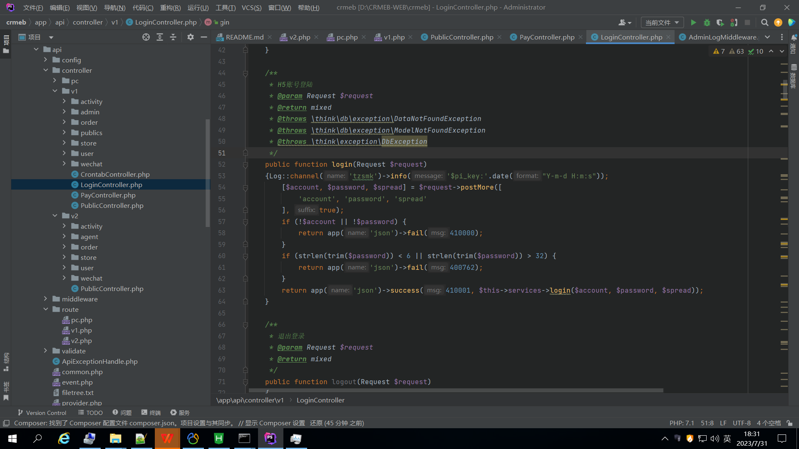799x449 pixels.
Task: Expand the pc folder under controller
Action: [55, 81]
